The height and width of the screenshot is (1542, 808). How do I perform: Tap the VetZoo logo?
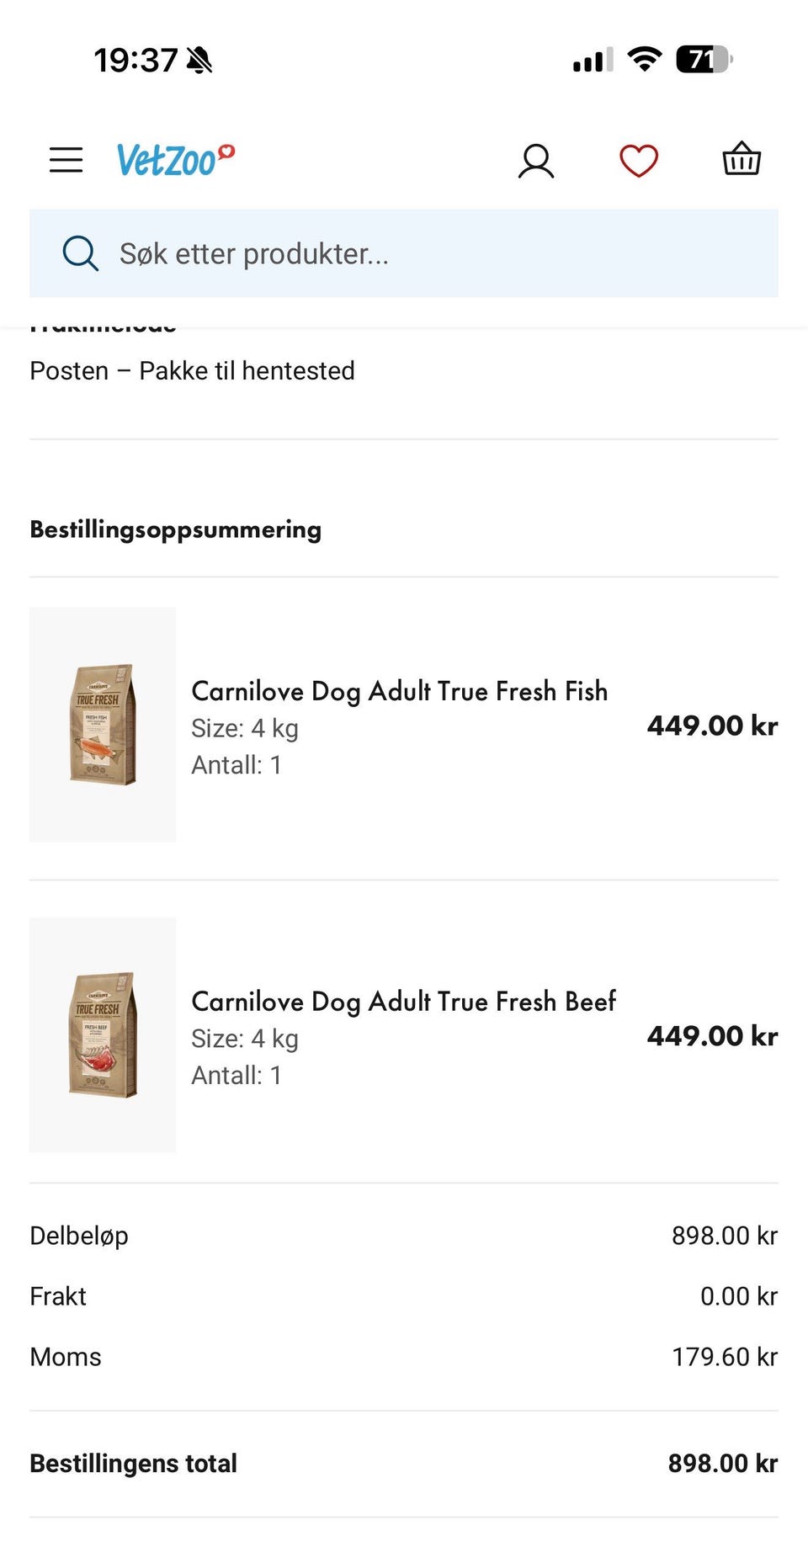[x=175, y=160]
